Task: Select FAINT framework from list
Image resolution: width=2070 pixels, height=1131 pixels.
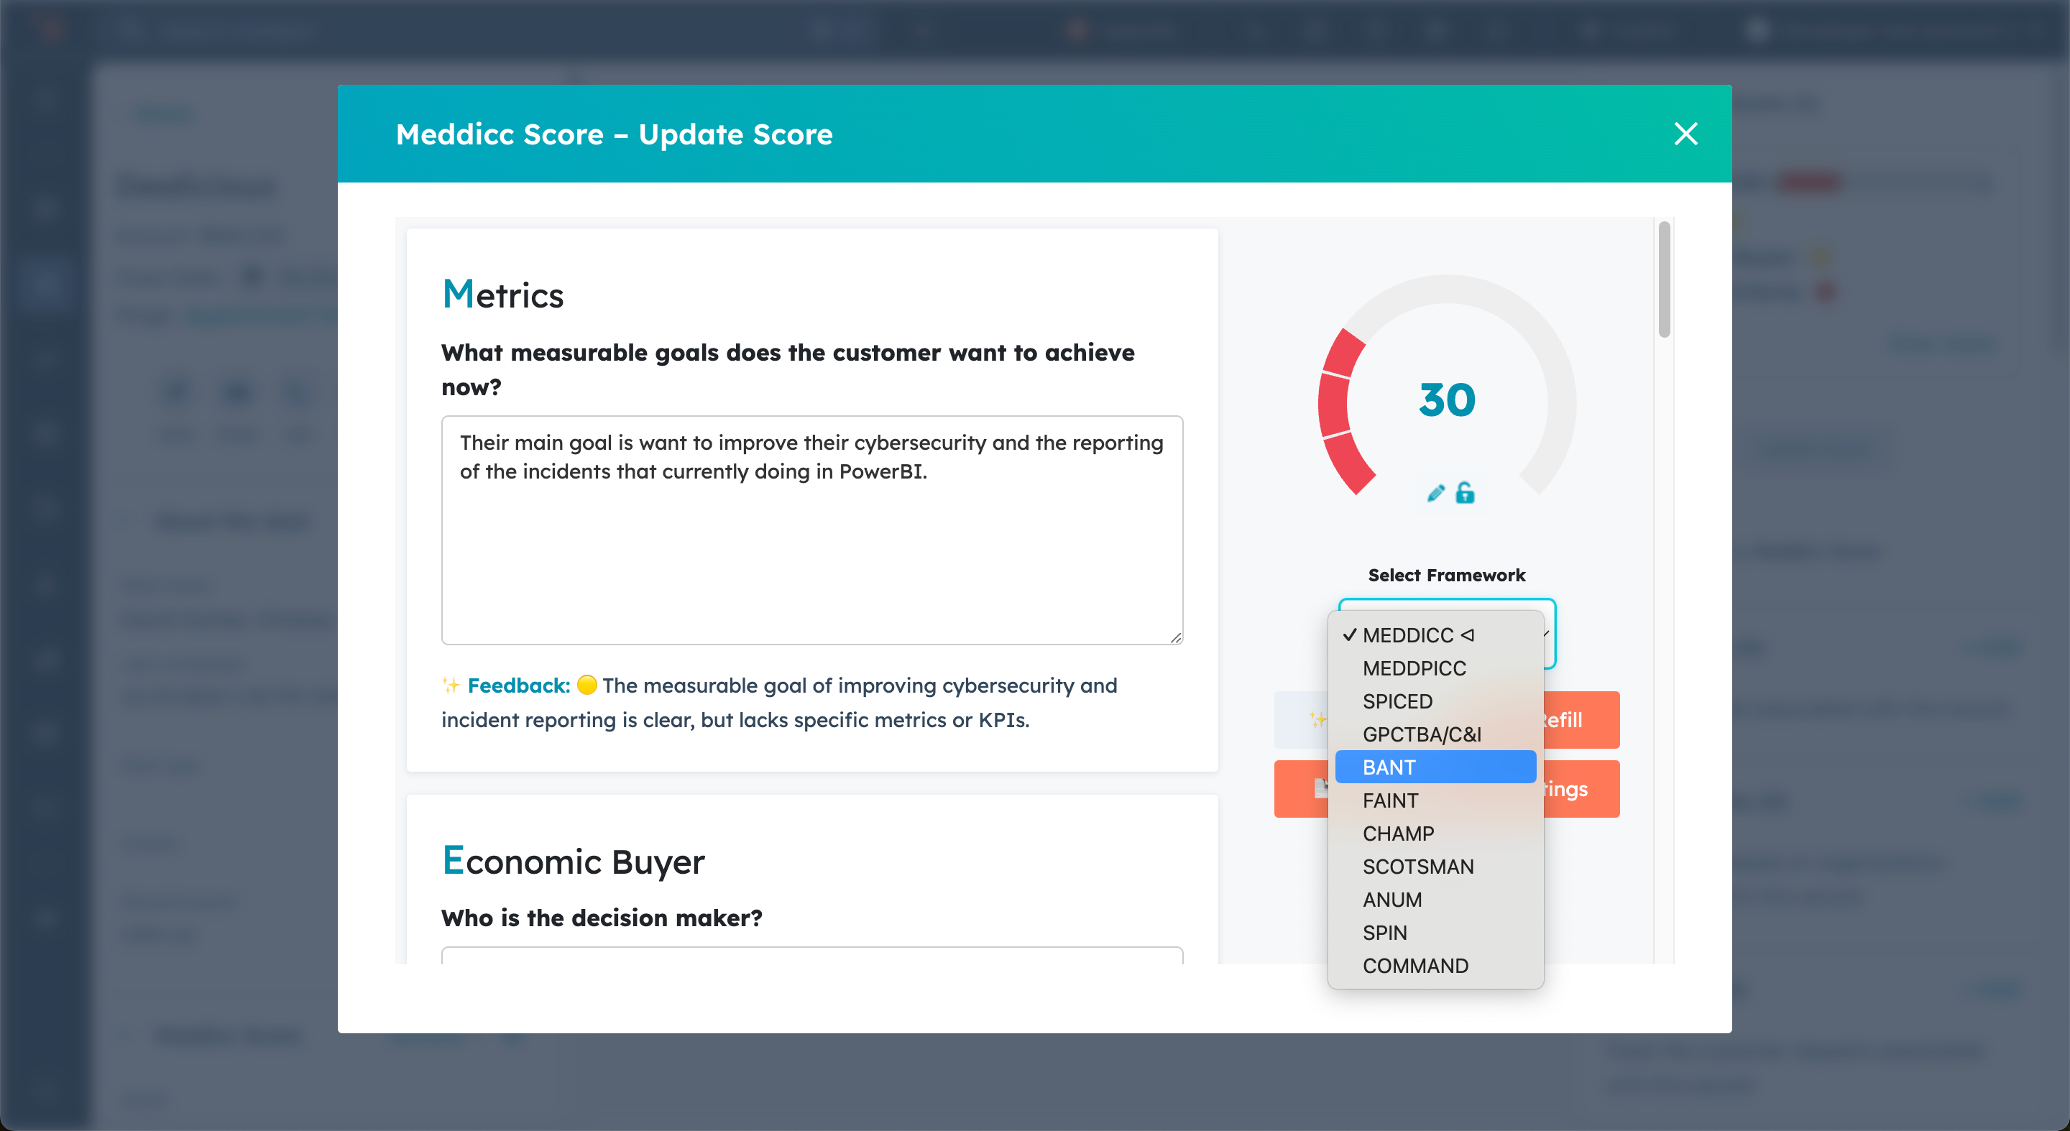Action: tap(1390, 800)
